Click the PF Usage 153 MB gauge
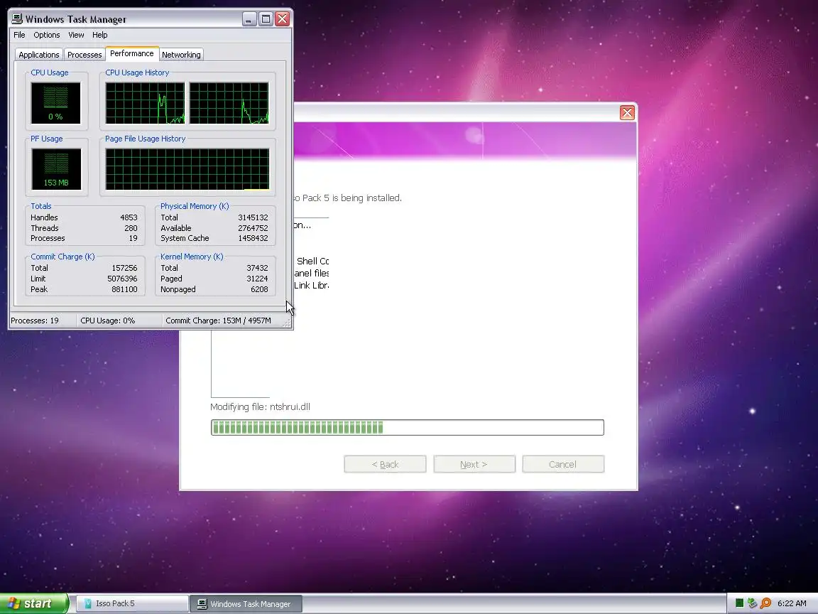The width and height of the screenshot is (818, 614). click(x=56, y=168)
